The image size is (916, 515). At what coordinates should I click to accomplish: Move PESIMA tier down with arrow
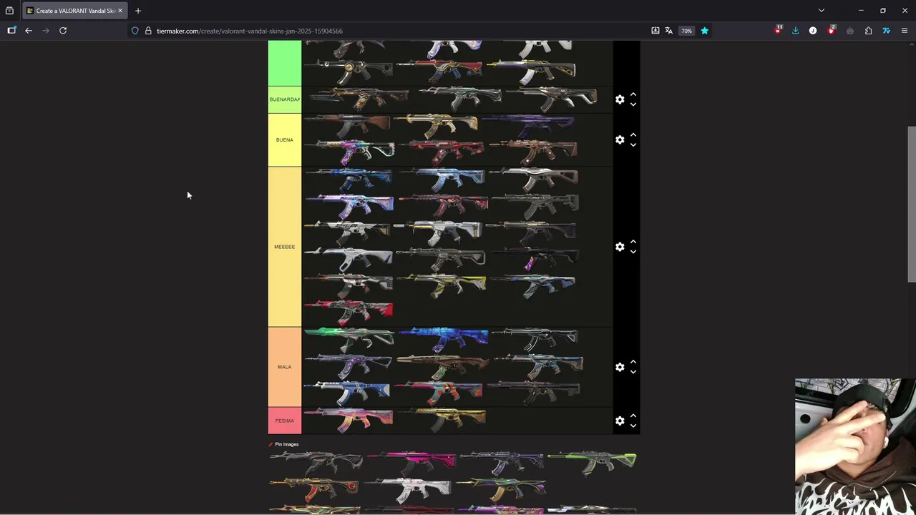click(x=633, y=426)
